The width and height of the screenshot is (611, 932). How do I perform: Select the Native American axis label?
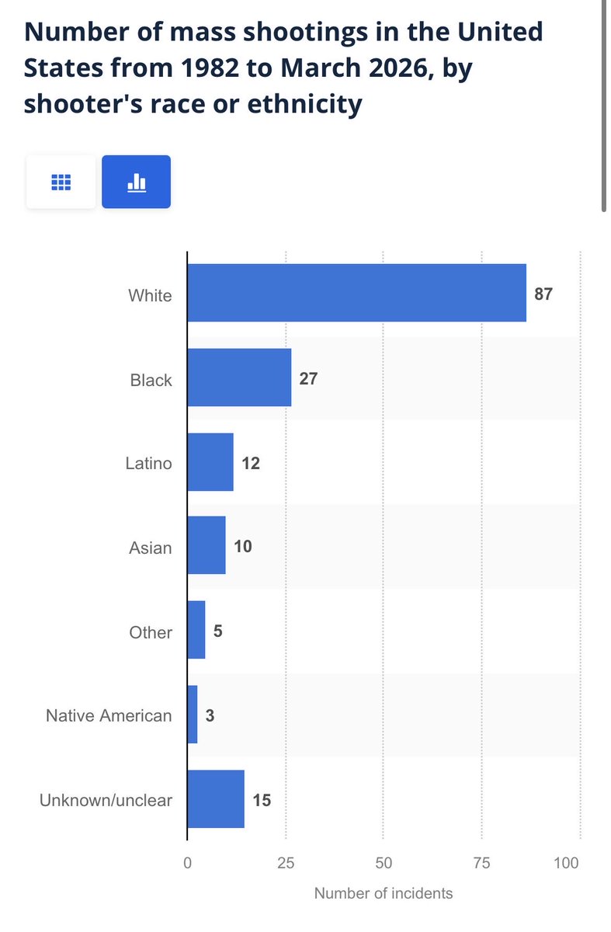[109, 715]
